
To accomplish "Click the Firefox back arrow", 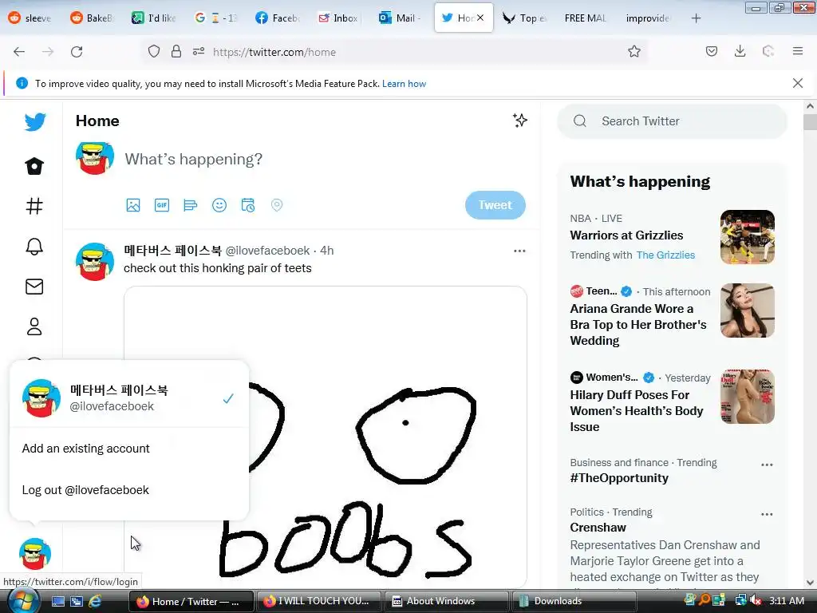I will [19, 52].
